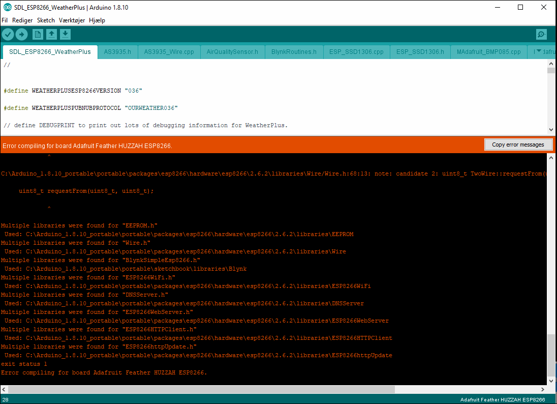Click the console line about "BlynkSimpleEsp8266.h"
The height and width of the screenshot is (404, 557).
click(x=101, y=261)
